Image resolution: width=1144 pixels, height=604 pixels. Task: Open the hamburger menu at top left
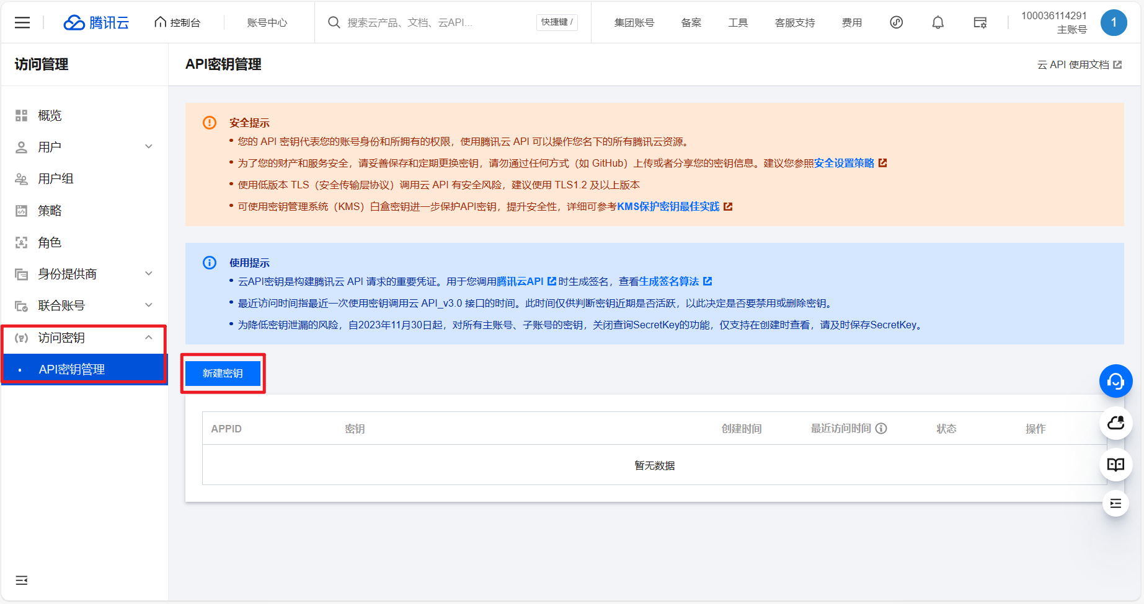click(22, 23)
